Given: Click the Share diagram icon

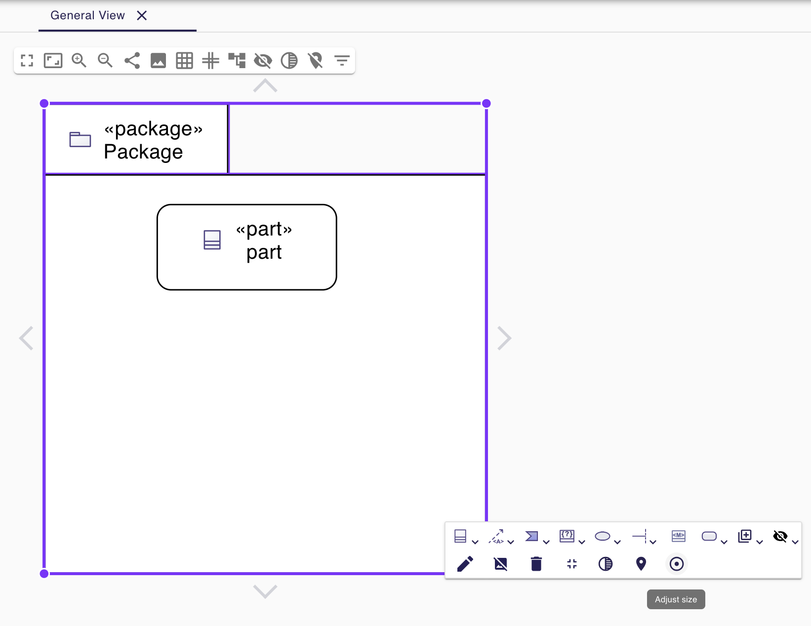Looking at the screenshot, I should pyautogui.click(x=132, y=60).
